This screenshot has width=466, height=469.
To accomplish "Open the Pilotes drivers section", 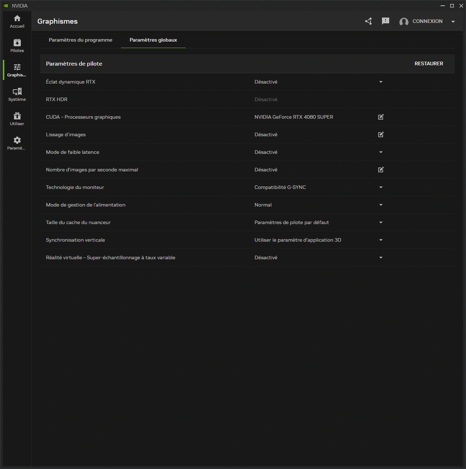I will point(17,46).
